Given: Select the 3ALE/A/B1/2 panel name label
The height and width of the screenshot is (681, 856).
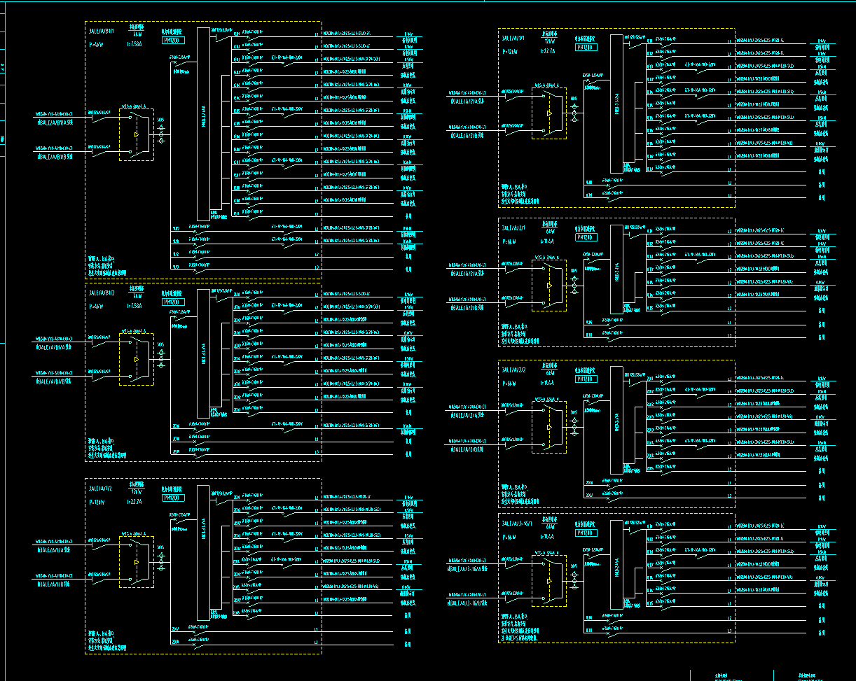Looking at the screenshot, I should click(x=102, y=293).
